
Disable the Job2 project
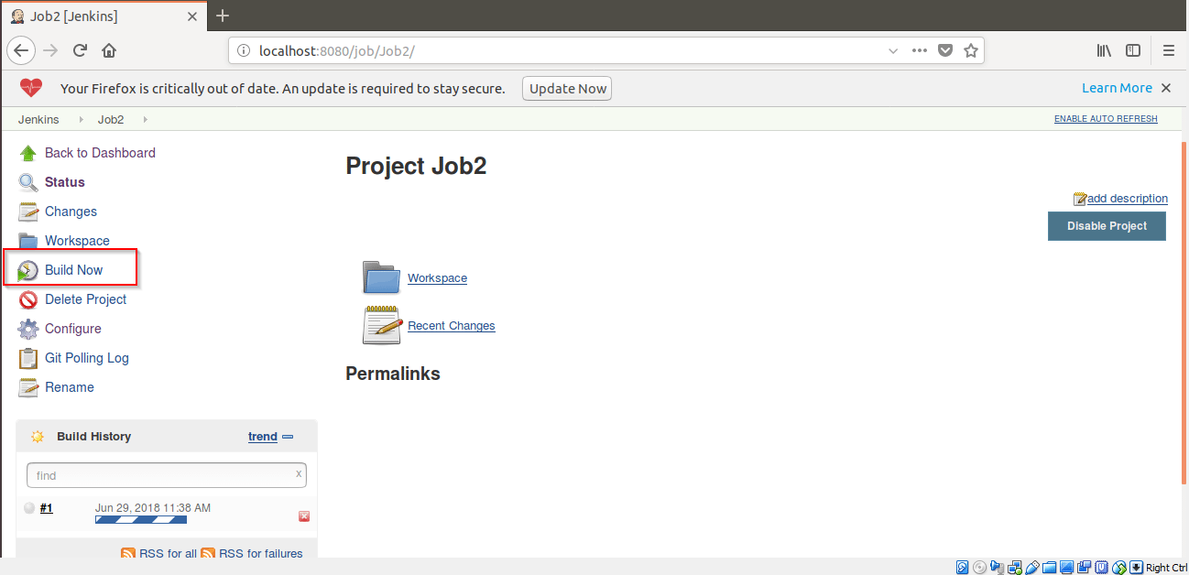click(1107, 226)
